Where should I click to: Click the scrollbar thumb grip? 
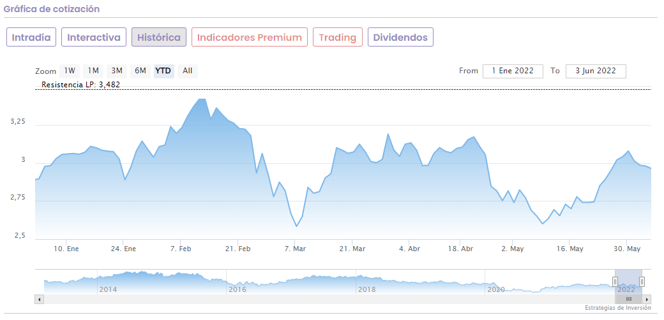click(x=628, y=299)
